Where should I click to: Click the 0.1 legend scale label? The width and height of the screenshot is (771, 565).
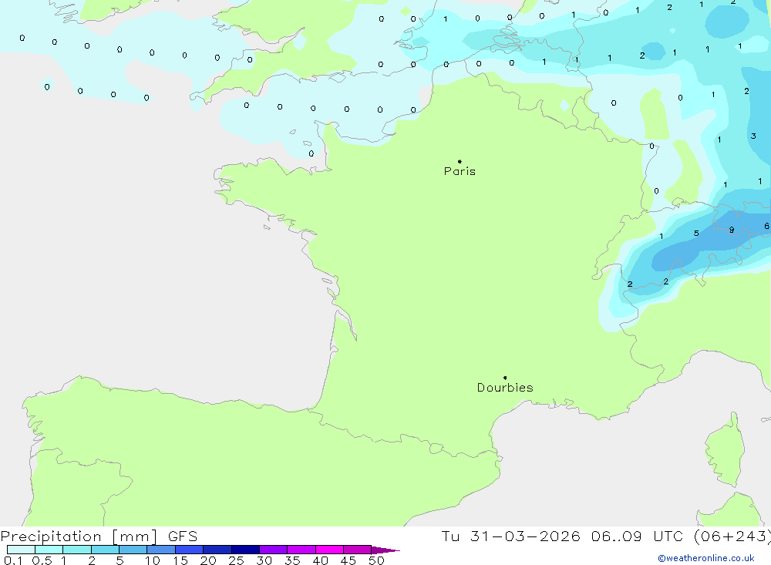(13, 560)
